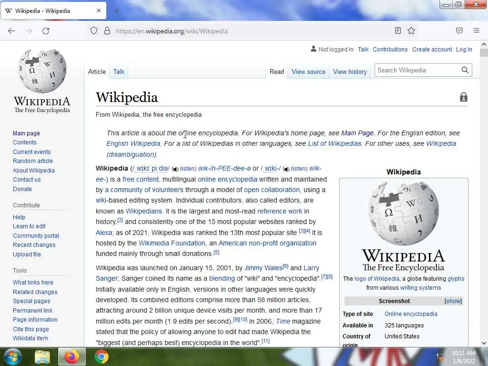The width and height of the screenshot is (488, 366).
Task: Open the Upload file link
Action: 27,254
